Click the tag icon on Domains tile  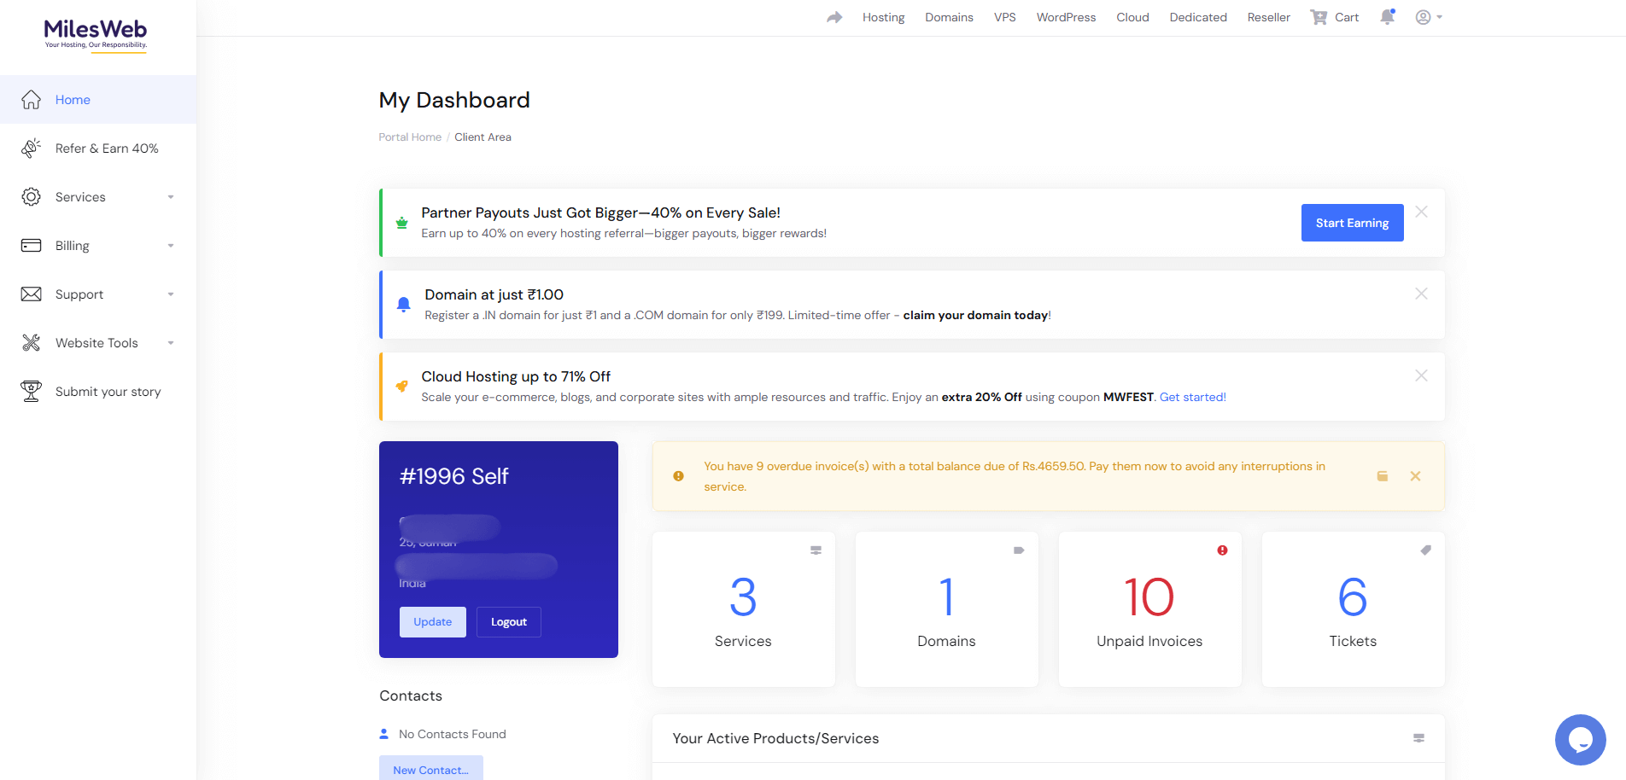tap(1019, 550)
